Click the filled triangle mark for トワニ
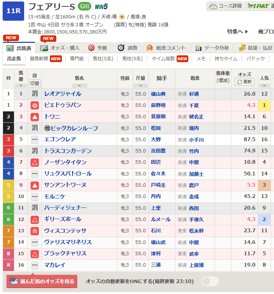The width and height of the screenshot is (274, 294). pos(35,117)
